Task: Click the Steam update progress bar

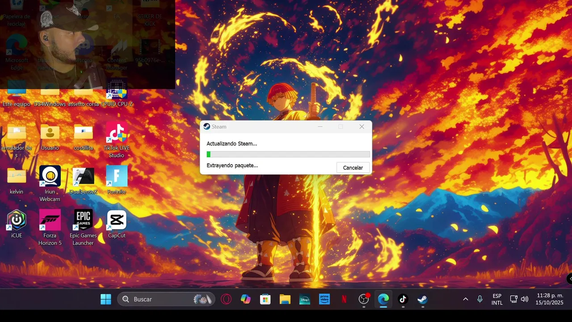Action: [x=288, y=154]
